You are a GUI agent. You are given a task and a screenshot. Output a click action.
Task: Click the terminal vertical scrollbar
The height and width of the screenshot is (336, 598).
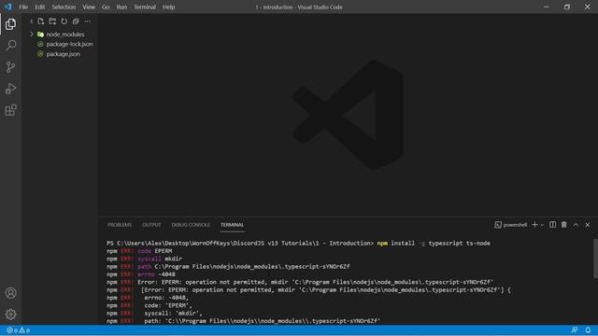595,259
